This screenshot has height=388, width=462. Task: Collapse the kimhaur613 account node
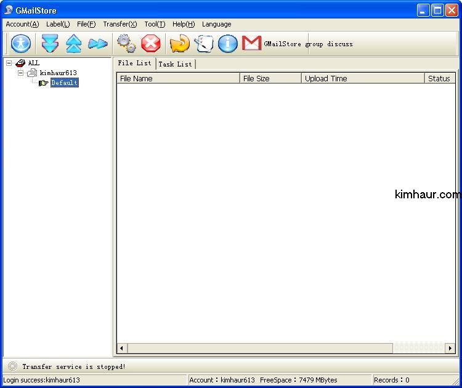(x=20, y=73)
